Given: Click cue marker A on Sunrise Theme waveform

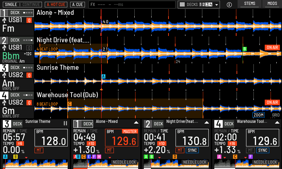Looking at the screenshot, I should (103, 76).
